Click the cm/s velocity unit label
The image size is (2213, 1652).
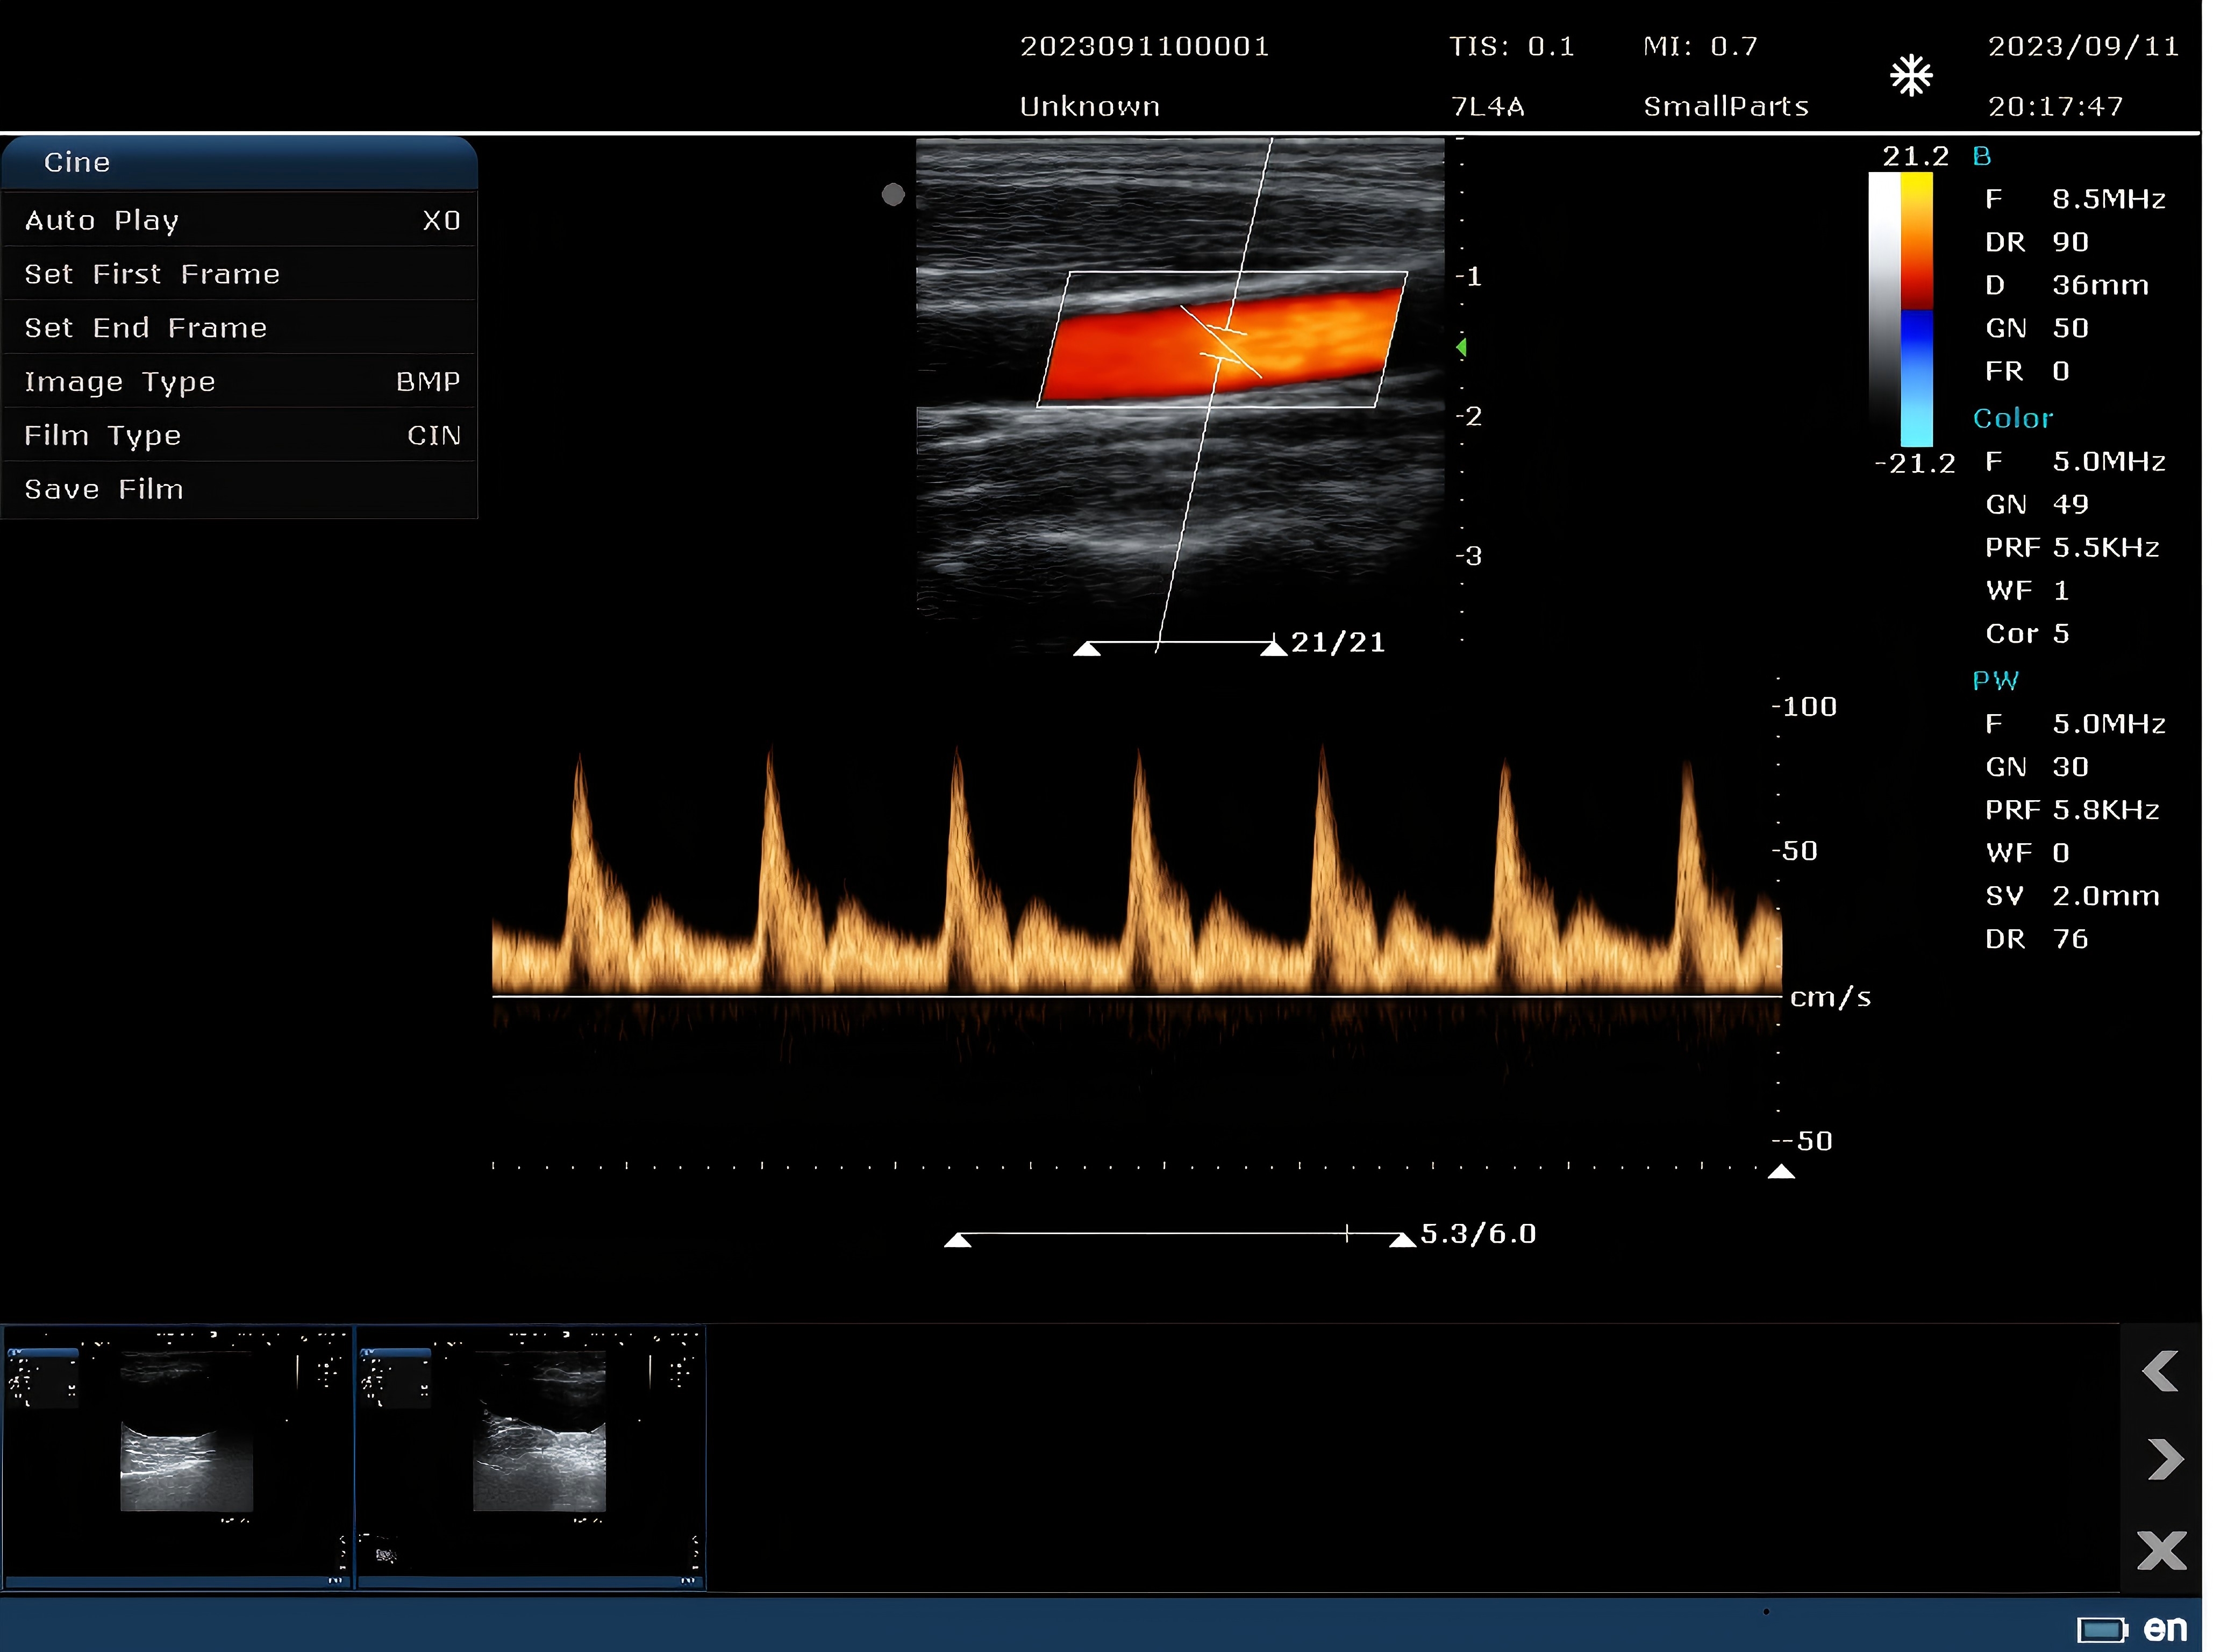pyautogui.click(x=1829, y=997)
